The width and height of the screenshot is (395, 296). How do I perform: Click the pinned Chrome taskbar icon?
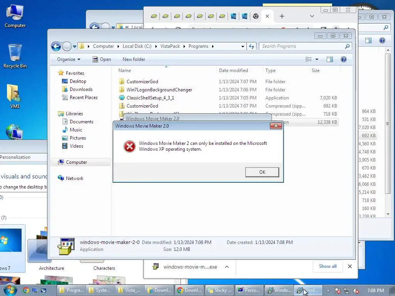(x=26, y=290)
